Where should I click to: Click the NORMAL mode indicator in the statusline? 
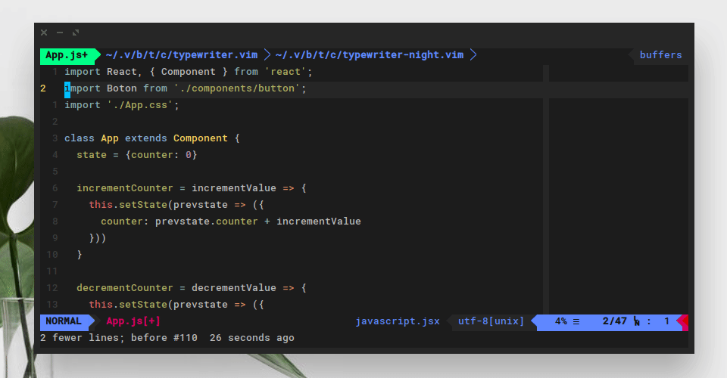point(64,321)
